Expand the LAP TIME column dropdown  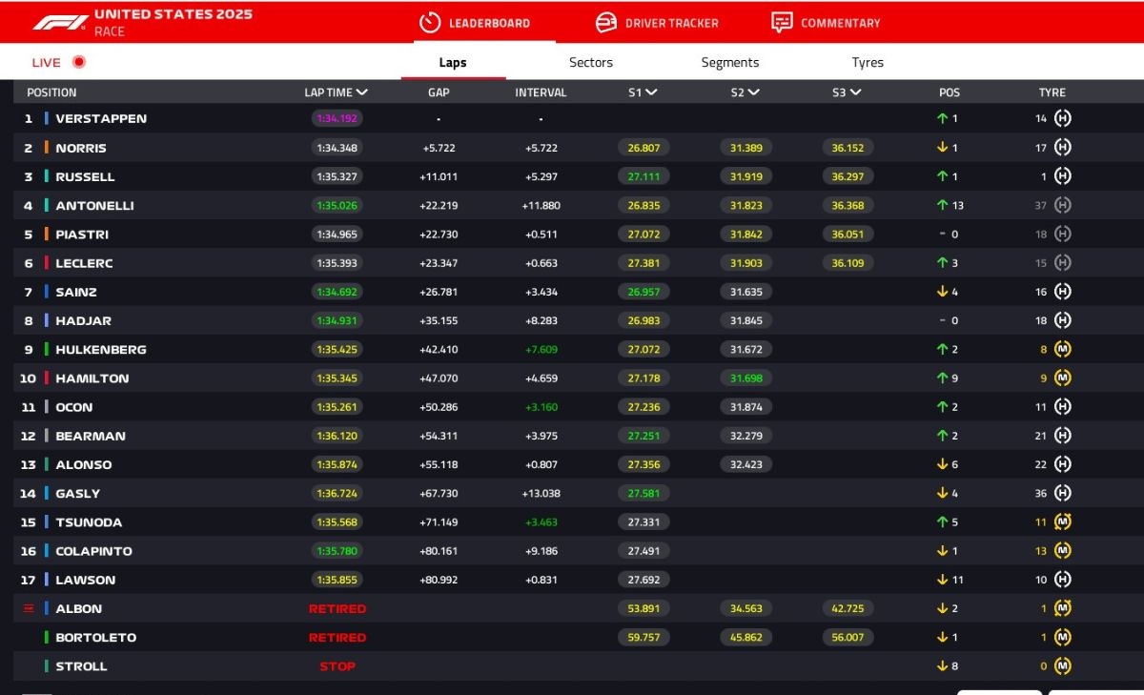point(361,92)
